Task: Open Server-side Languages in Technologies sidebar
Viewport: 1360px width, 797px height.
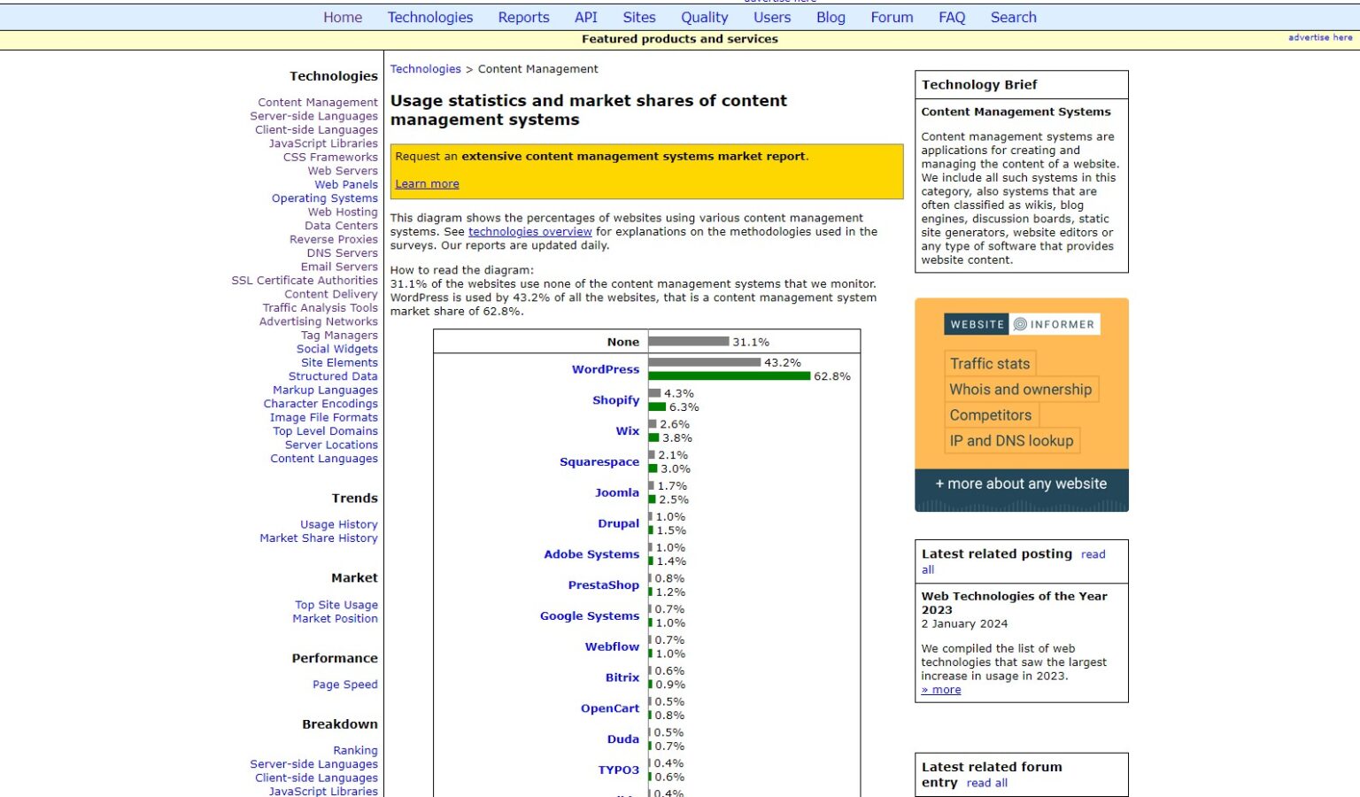Action: (313, 116)
